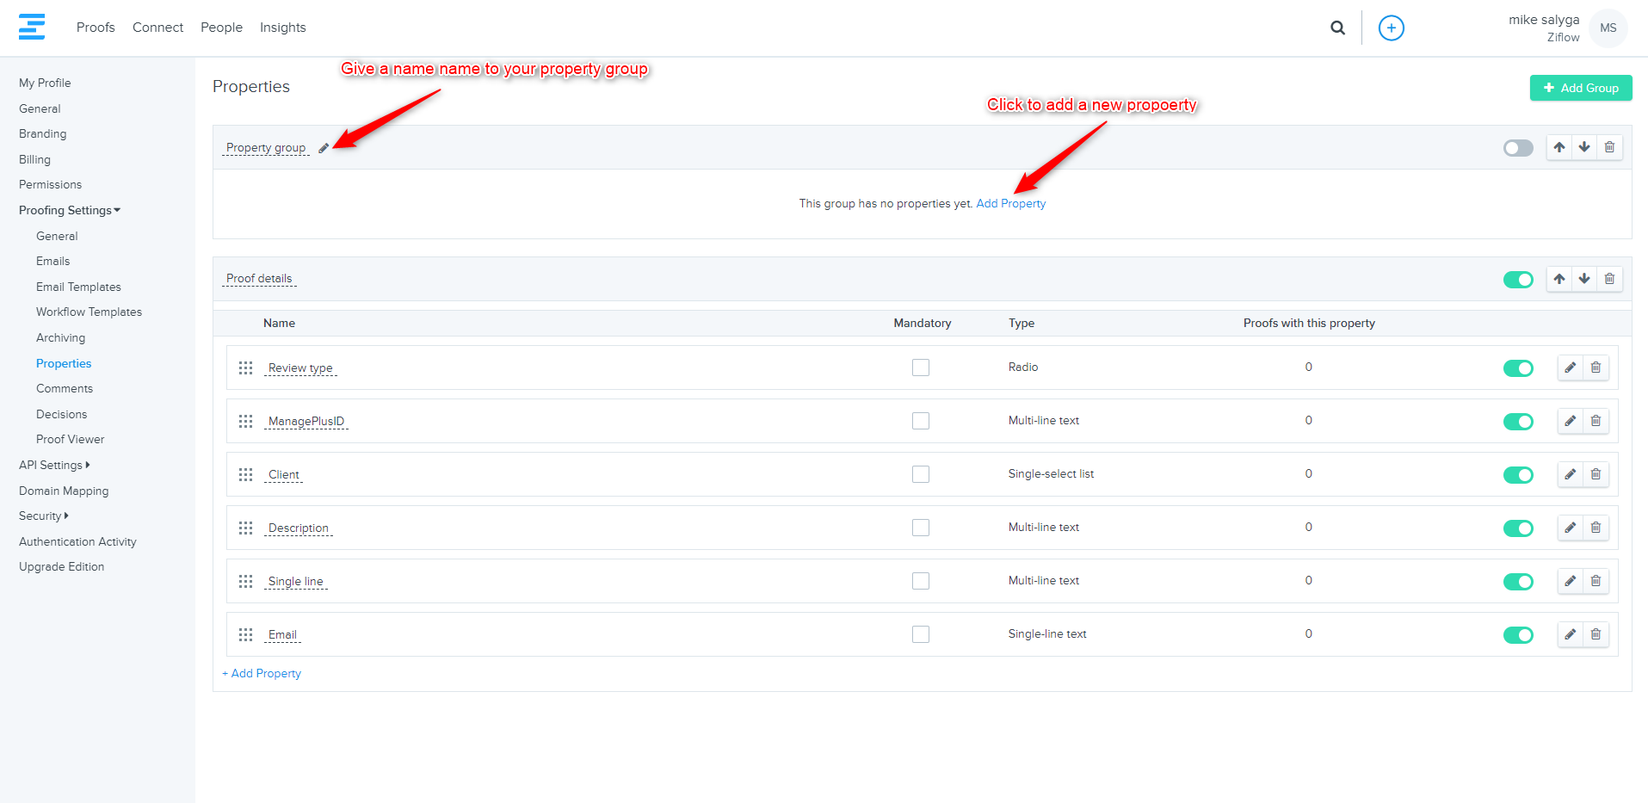Expand API Settings in sidebar
This screenshot has width=1648, height=803.
54,465
